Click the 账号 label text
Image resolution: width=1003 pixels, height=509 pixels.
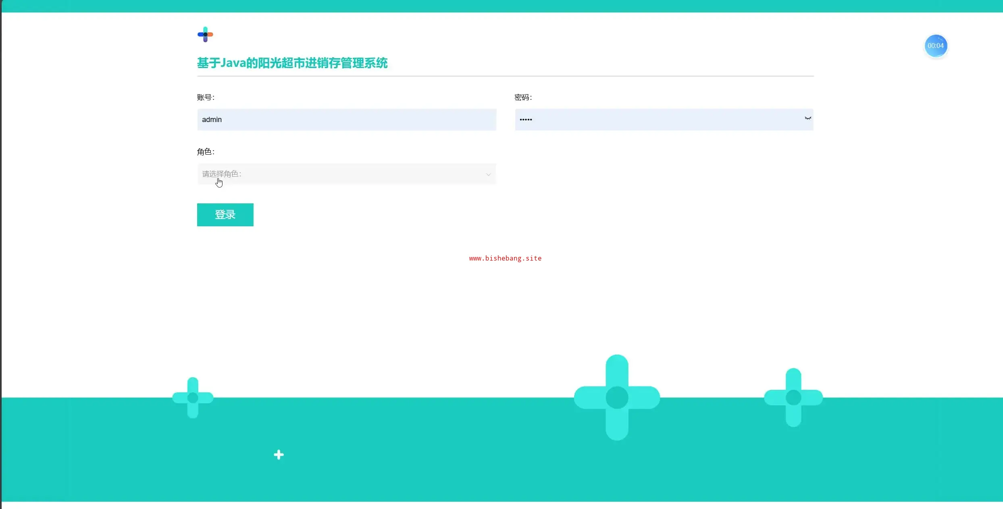pos(205,97)
